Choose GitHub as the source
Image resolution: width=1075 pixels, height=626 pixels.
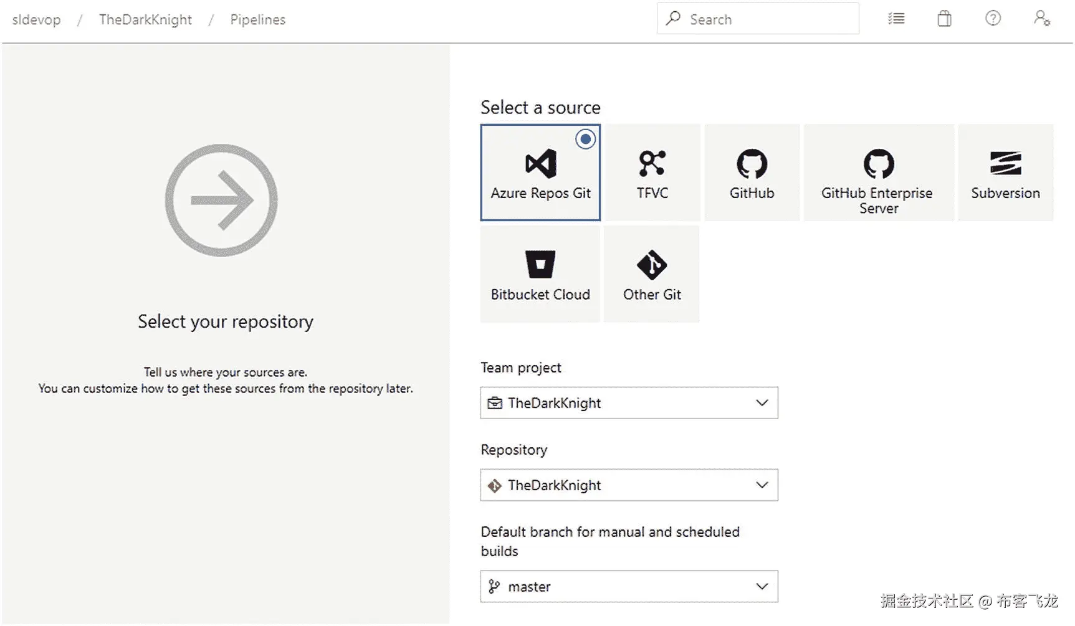[752, 164]
